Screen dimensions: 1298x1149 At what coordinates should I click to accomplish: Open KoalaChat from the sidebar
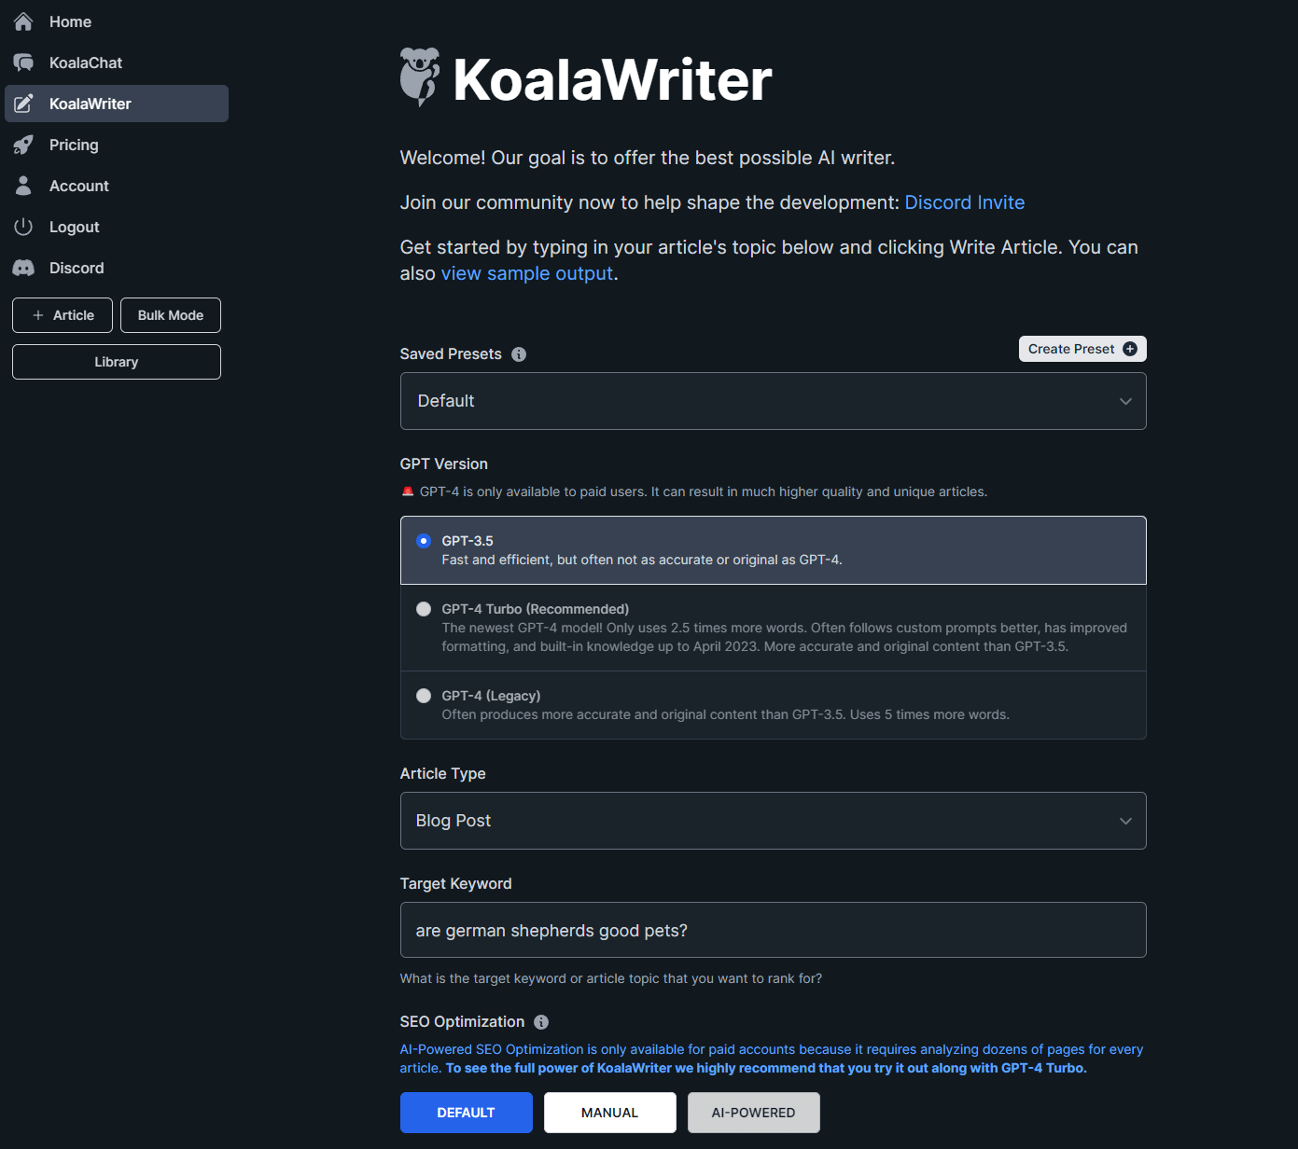click(x=117, y=62)
